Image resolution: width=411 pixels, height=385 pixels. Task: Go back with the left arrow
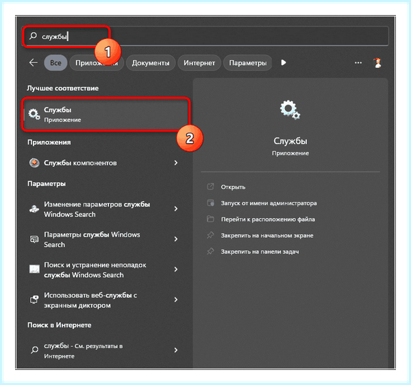[34, 62]
